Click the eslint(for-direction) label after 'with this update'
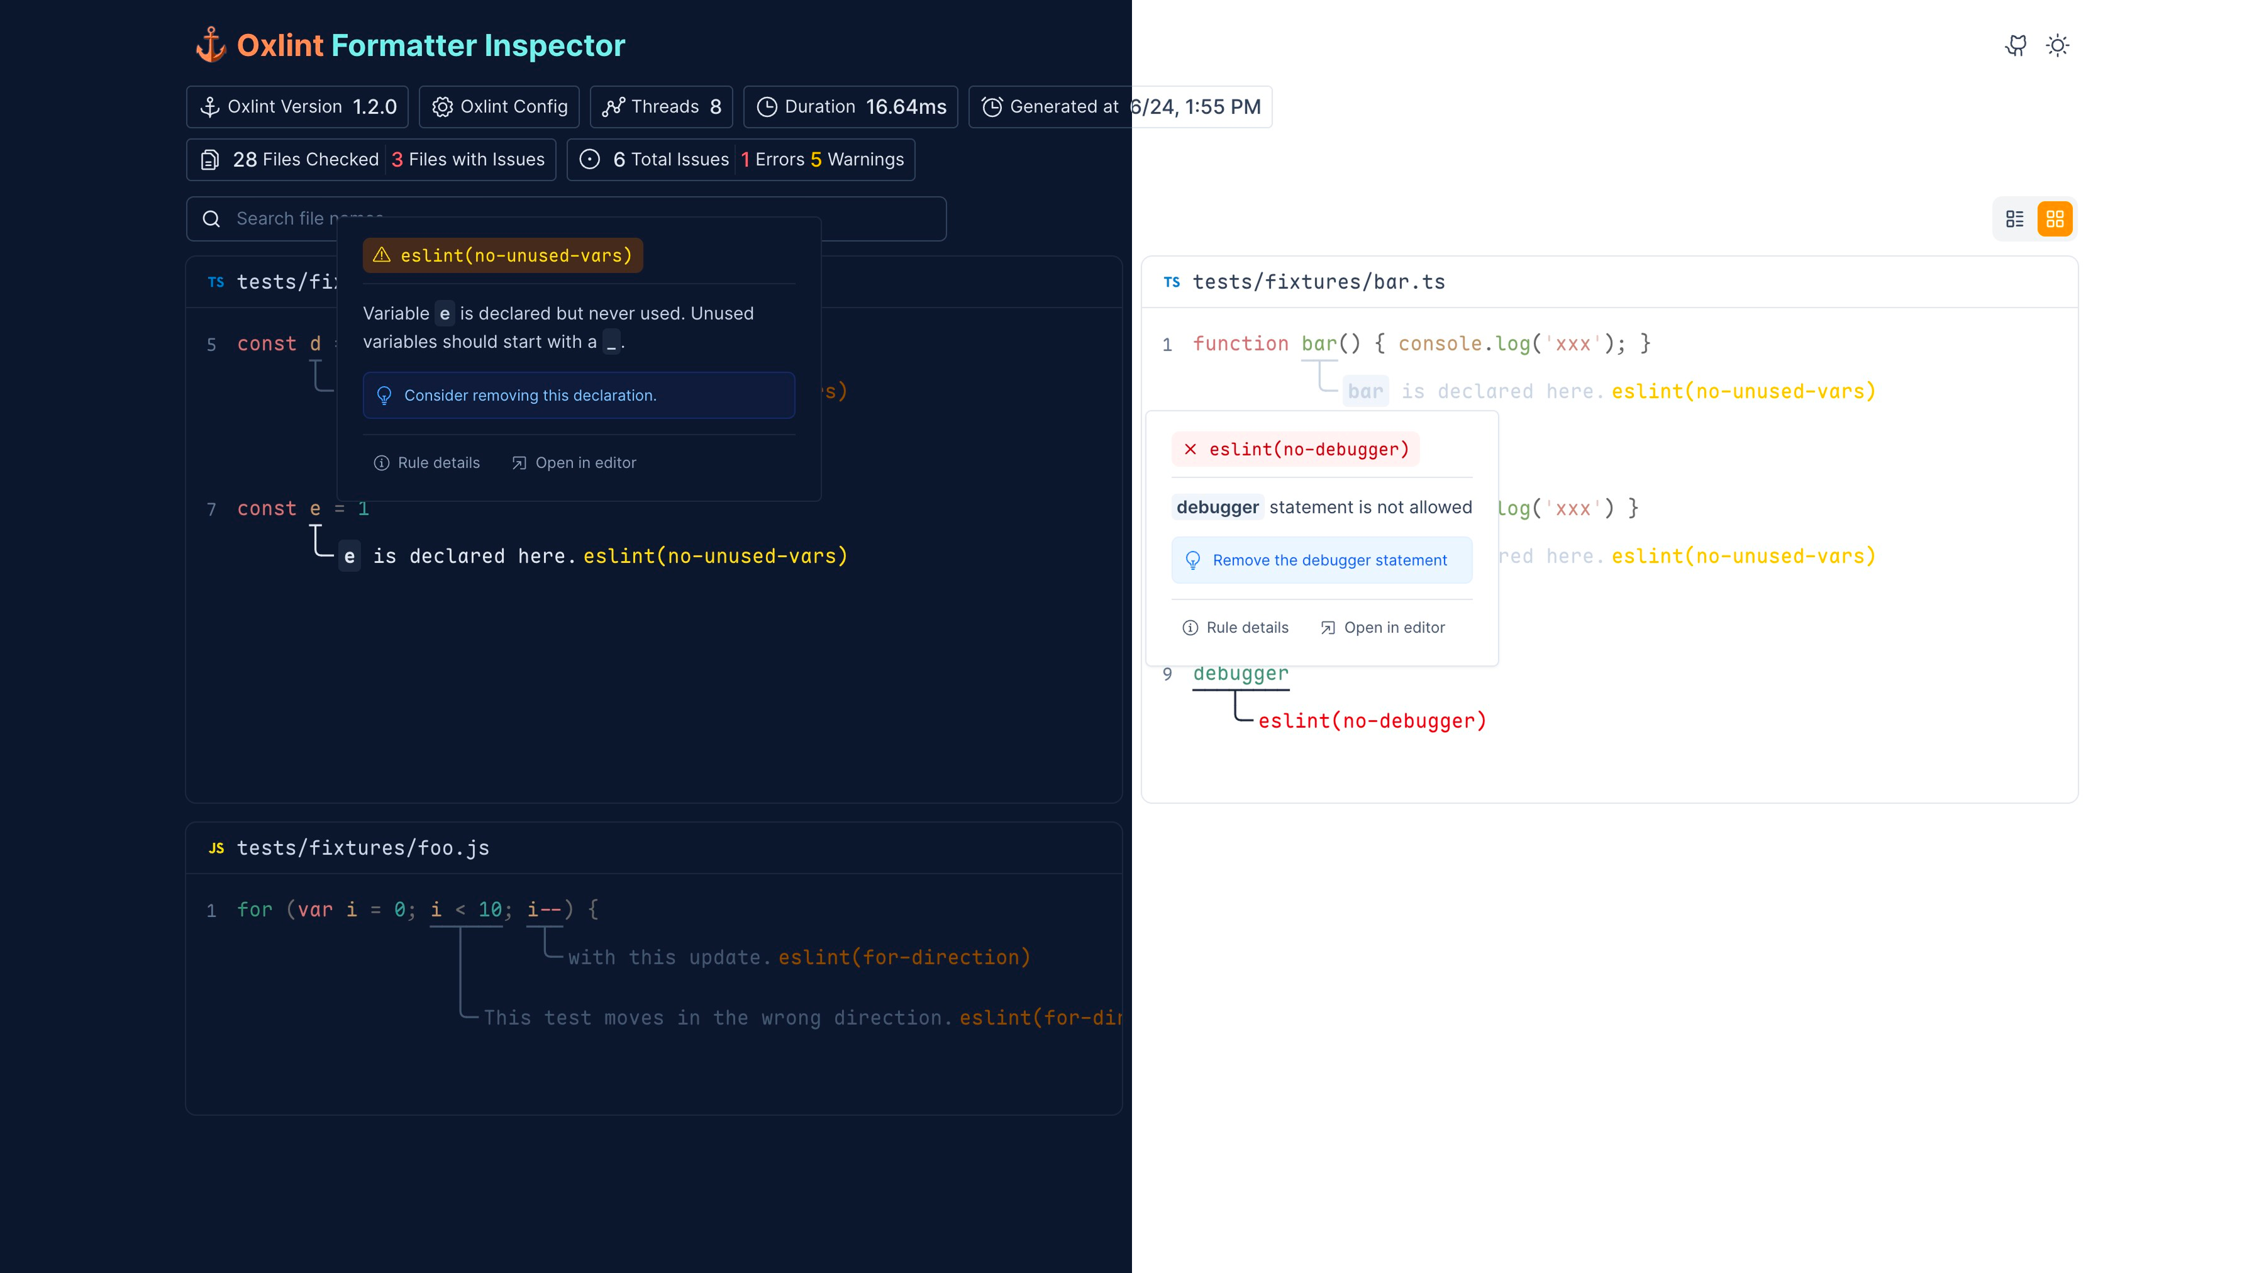Screen dimensions: 2264x1273 [x=904, y=957]
